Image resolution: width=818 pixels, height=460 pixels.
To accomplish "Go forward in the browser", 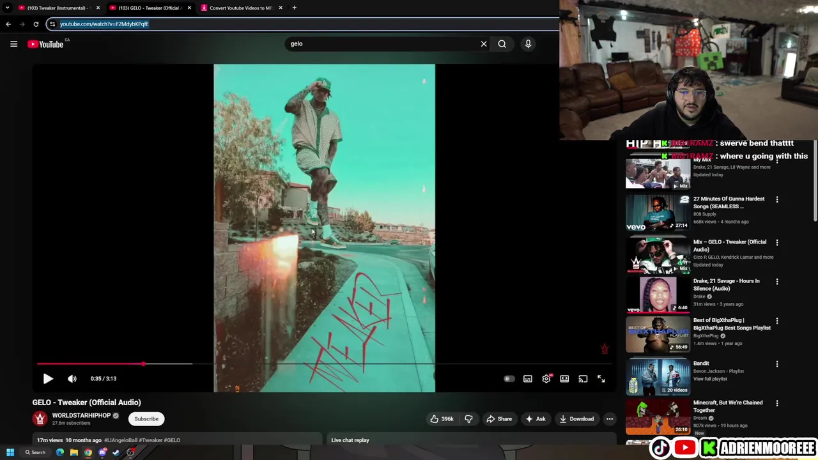I will 22,24.
